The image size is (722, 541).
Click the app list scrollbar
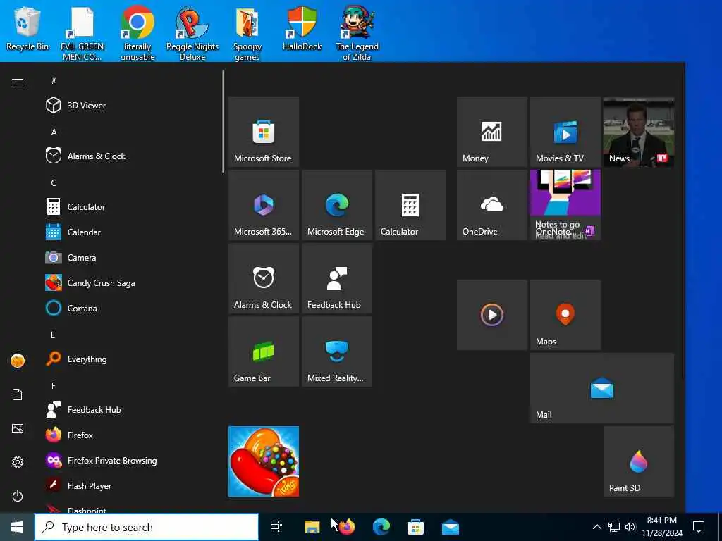point(223,121)
